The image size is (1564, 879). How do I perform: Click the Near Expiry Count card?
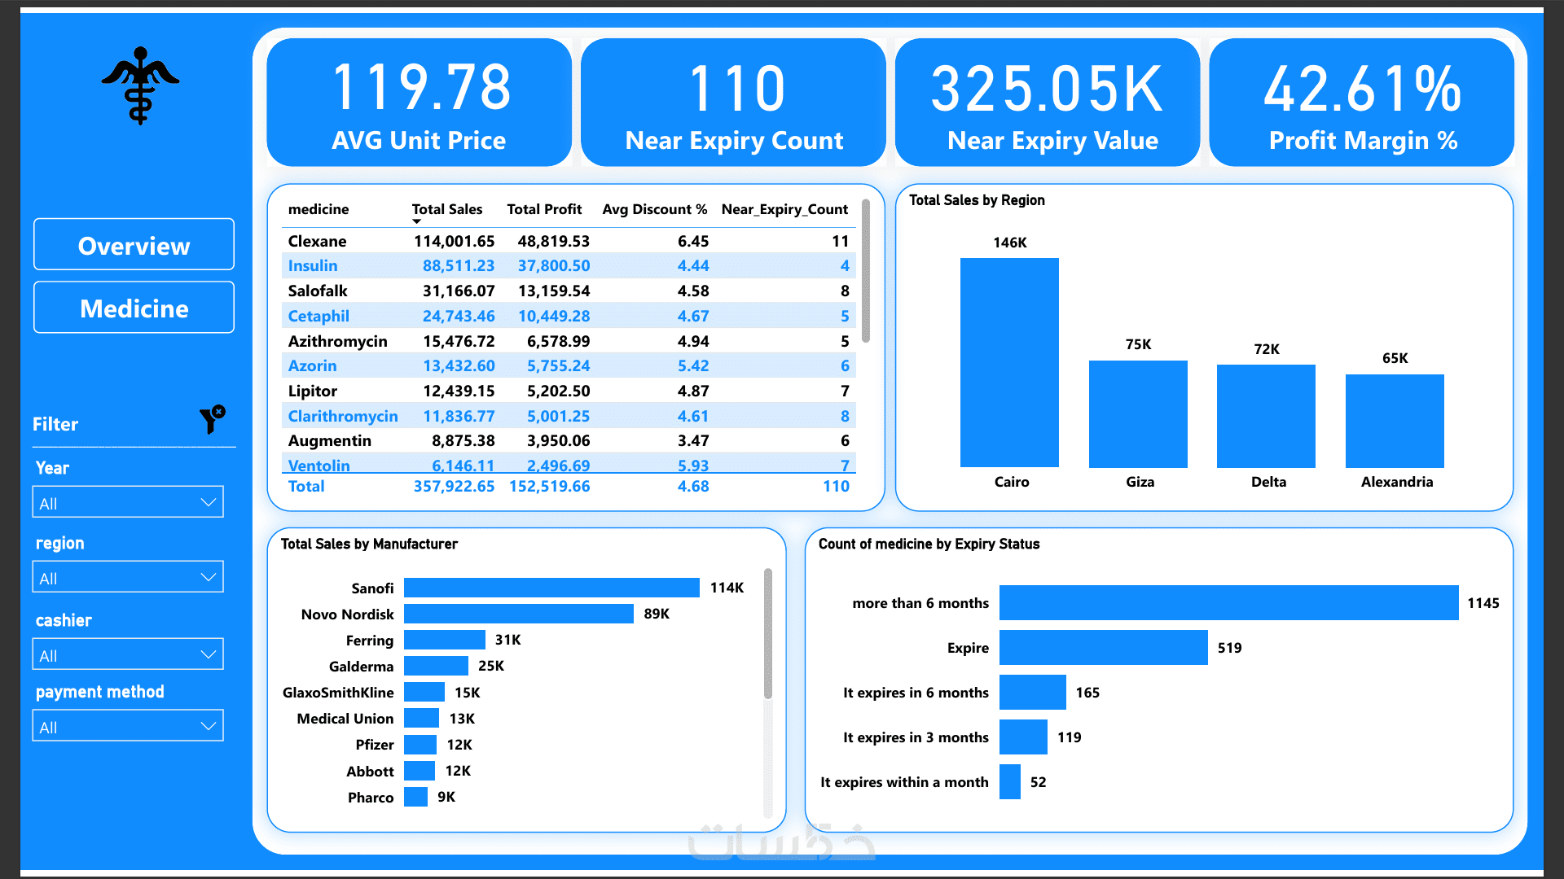click(733, 103)
